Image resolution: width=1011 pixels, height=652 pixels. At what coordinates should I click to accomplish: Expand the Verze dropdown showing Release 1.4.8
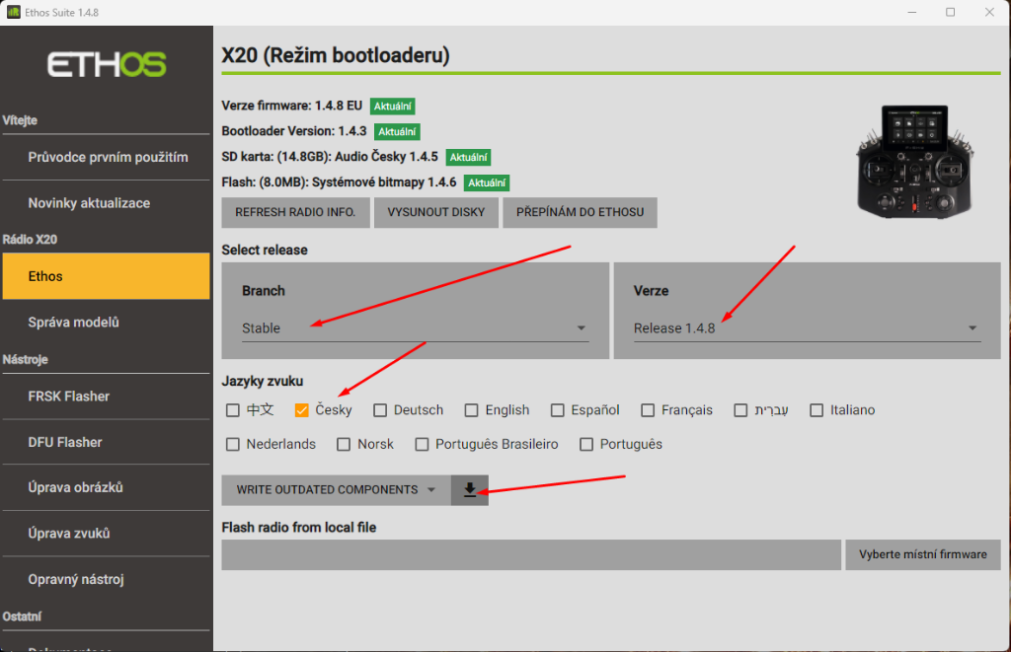807,328
